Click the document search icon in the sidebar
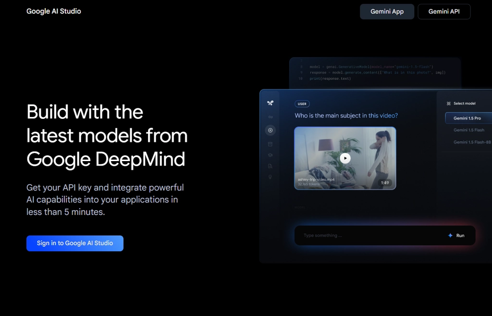The height and width of the screenshot is (316, 492). [x=270, y=166]
